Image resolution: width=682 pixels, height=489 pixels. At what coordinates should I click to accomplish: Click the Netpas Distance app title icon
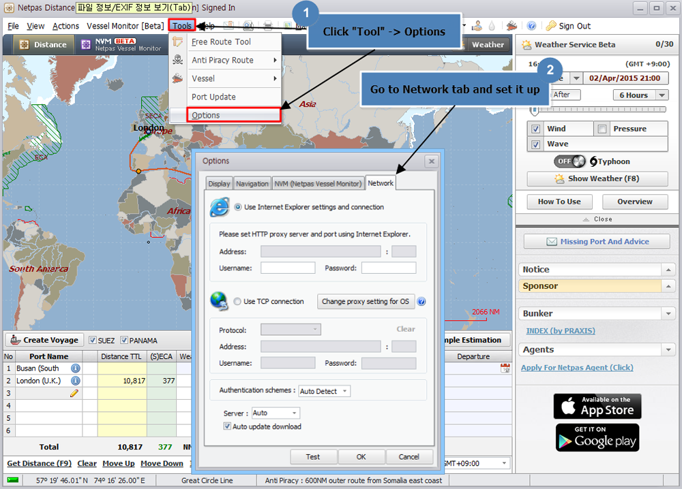[x=9, y=7]
